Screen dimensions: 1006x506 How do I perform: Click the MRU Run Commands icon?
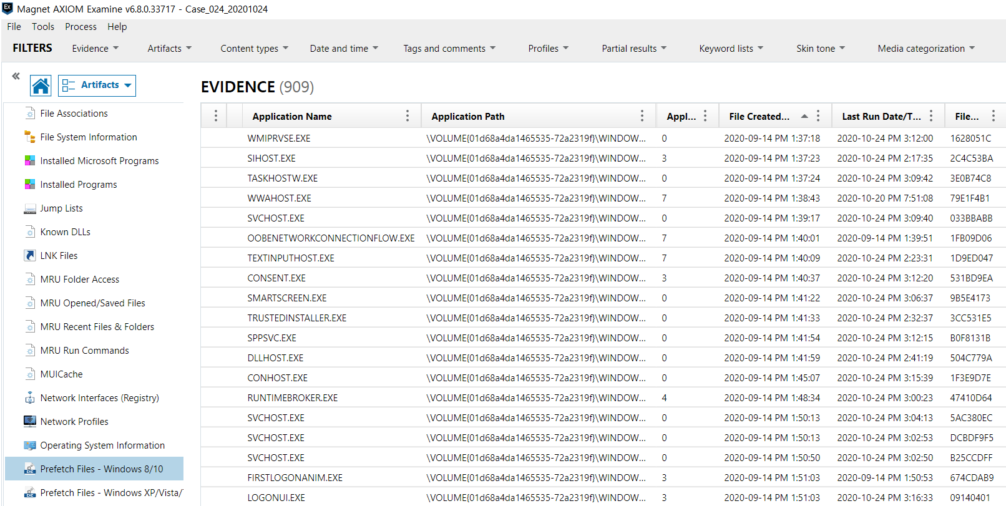[x=30, y=350]
